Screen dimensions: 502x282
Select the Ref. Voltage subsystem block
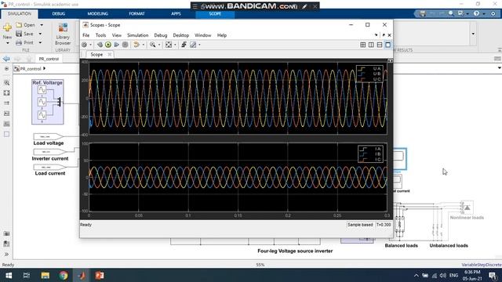(x=48, y=102)
